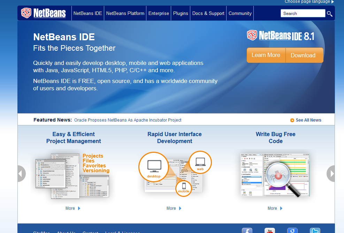The width and height of the screenshot is (344, 233).
Task: Click arrow beside More under Write Bug Free Code
Action: [x=281, y=208]
